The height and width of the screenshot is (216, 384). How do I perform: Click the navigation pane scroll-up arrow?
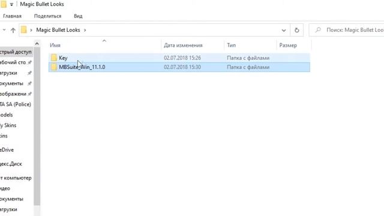[x=37, y=44]
